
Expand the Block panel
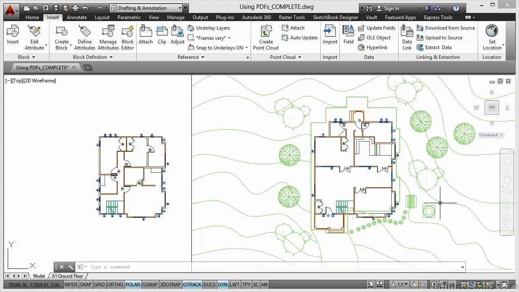(26, 57)
